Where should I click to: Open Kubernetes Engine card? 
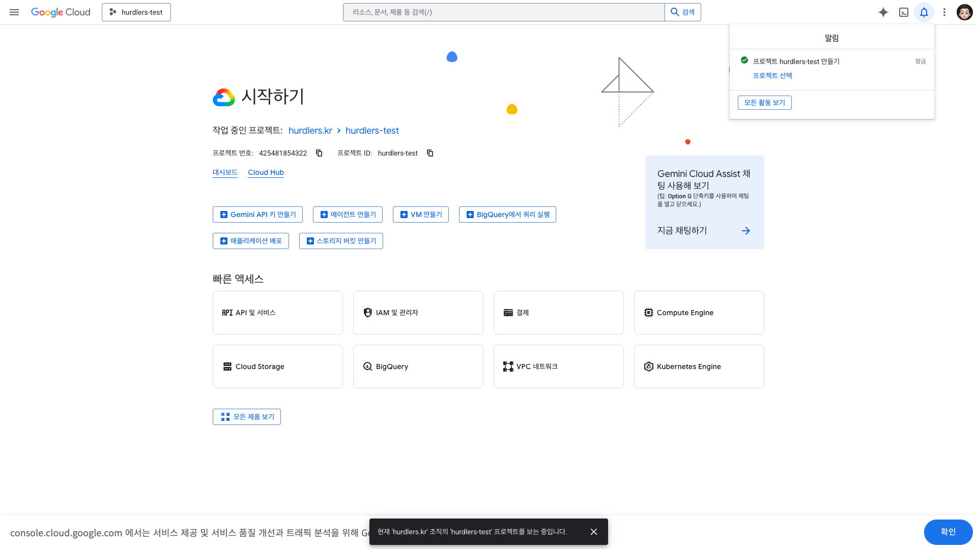[699, 367]
